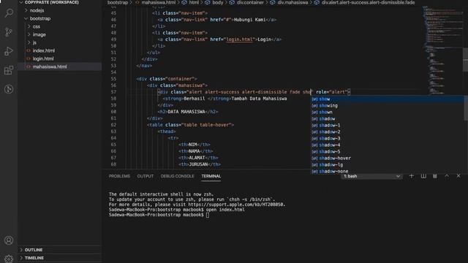Click 'ALAMAT' text on line 67
Screen dimensions: 468x263
point(197,158)
